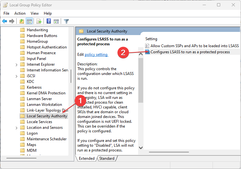
Task: Go up one level with folder icon
Action: click(x=22, y=21)
